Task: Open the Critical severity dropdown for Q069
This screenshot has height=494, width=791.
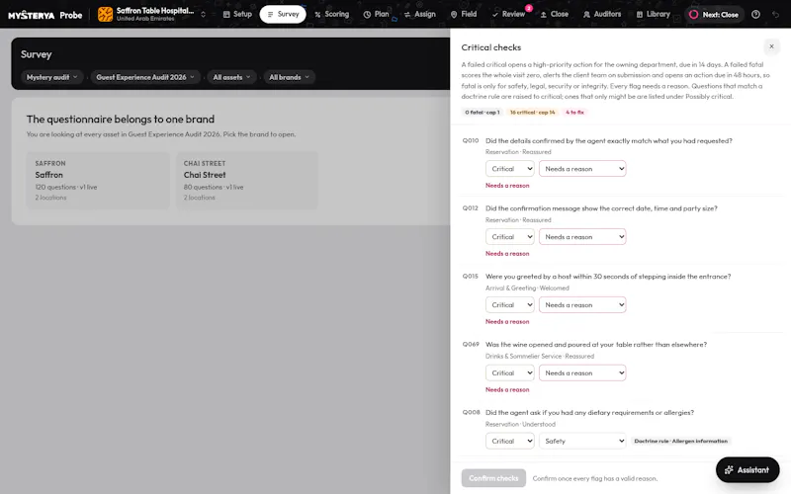Action: click(509, 373)
